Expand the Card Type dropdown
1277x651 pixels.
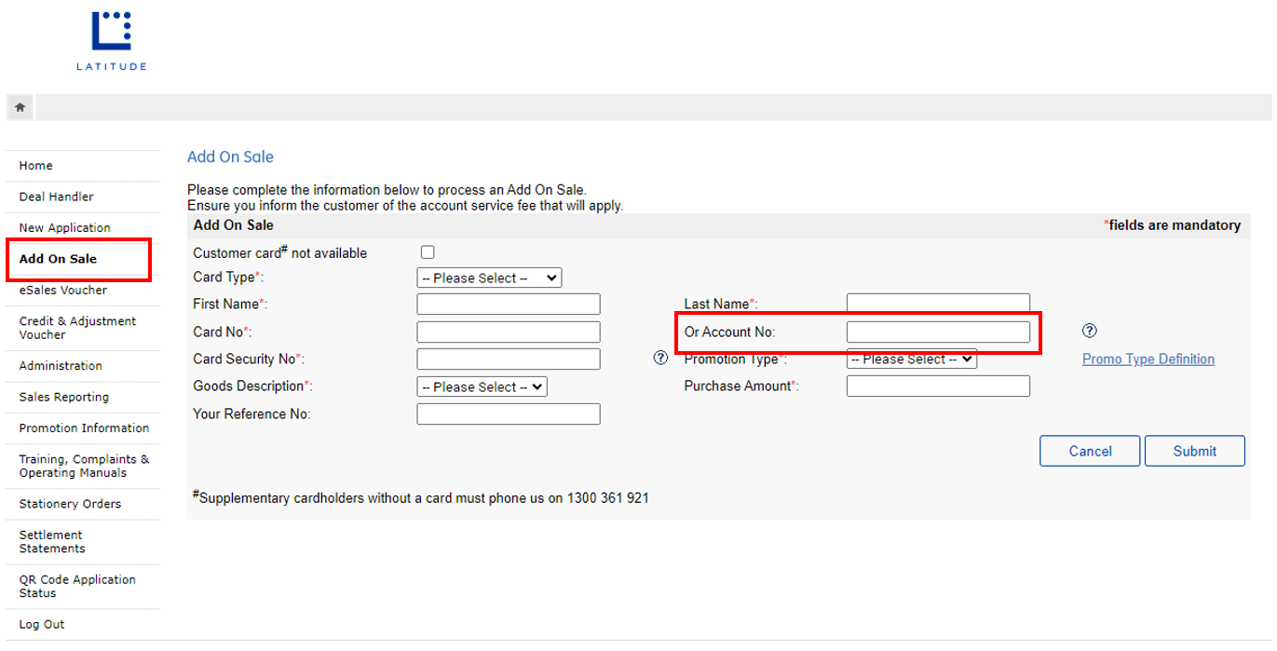pos(489,278)
